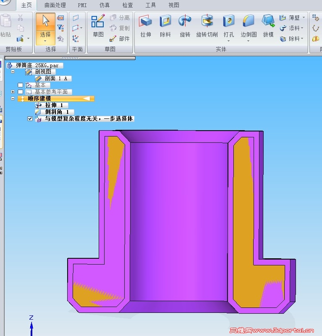Screen dimensions: 322x336
Task: Select the 与模型复杂程度无关，一步选择体 feature
Action: pyautogui.click(x=85, y=118)
